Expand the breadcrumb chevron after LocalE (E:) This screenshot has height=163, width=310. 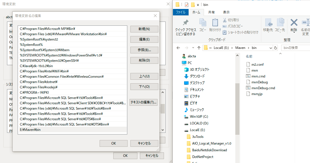tap(232, 48)
